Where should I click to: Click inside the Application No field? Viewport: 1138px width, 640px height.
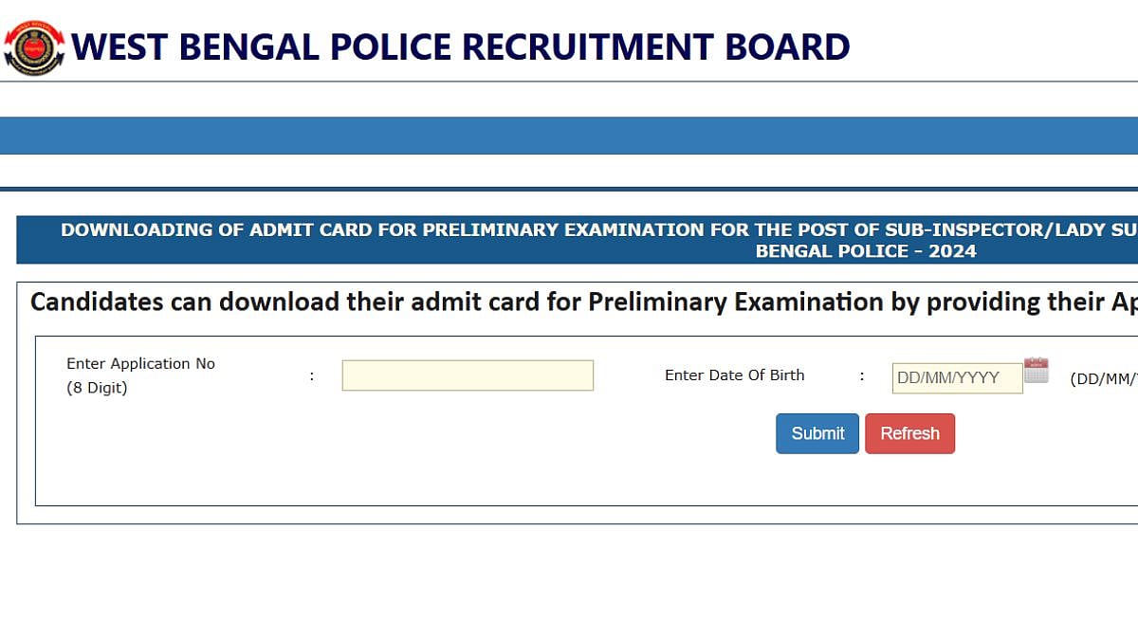pyautogui.click(x=467, y=375)
